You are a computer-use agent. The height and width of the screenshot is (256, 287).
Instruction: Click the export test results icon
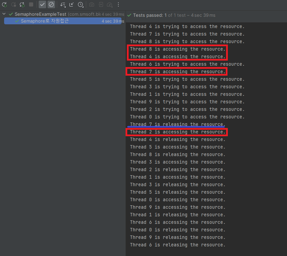pyautogui.click(x=101, y=4)
